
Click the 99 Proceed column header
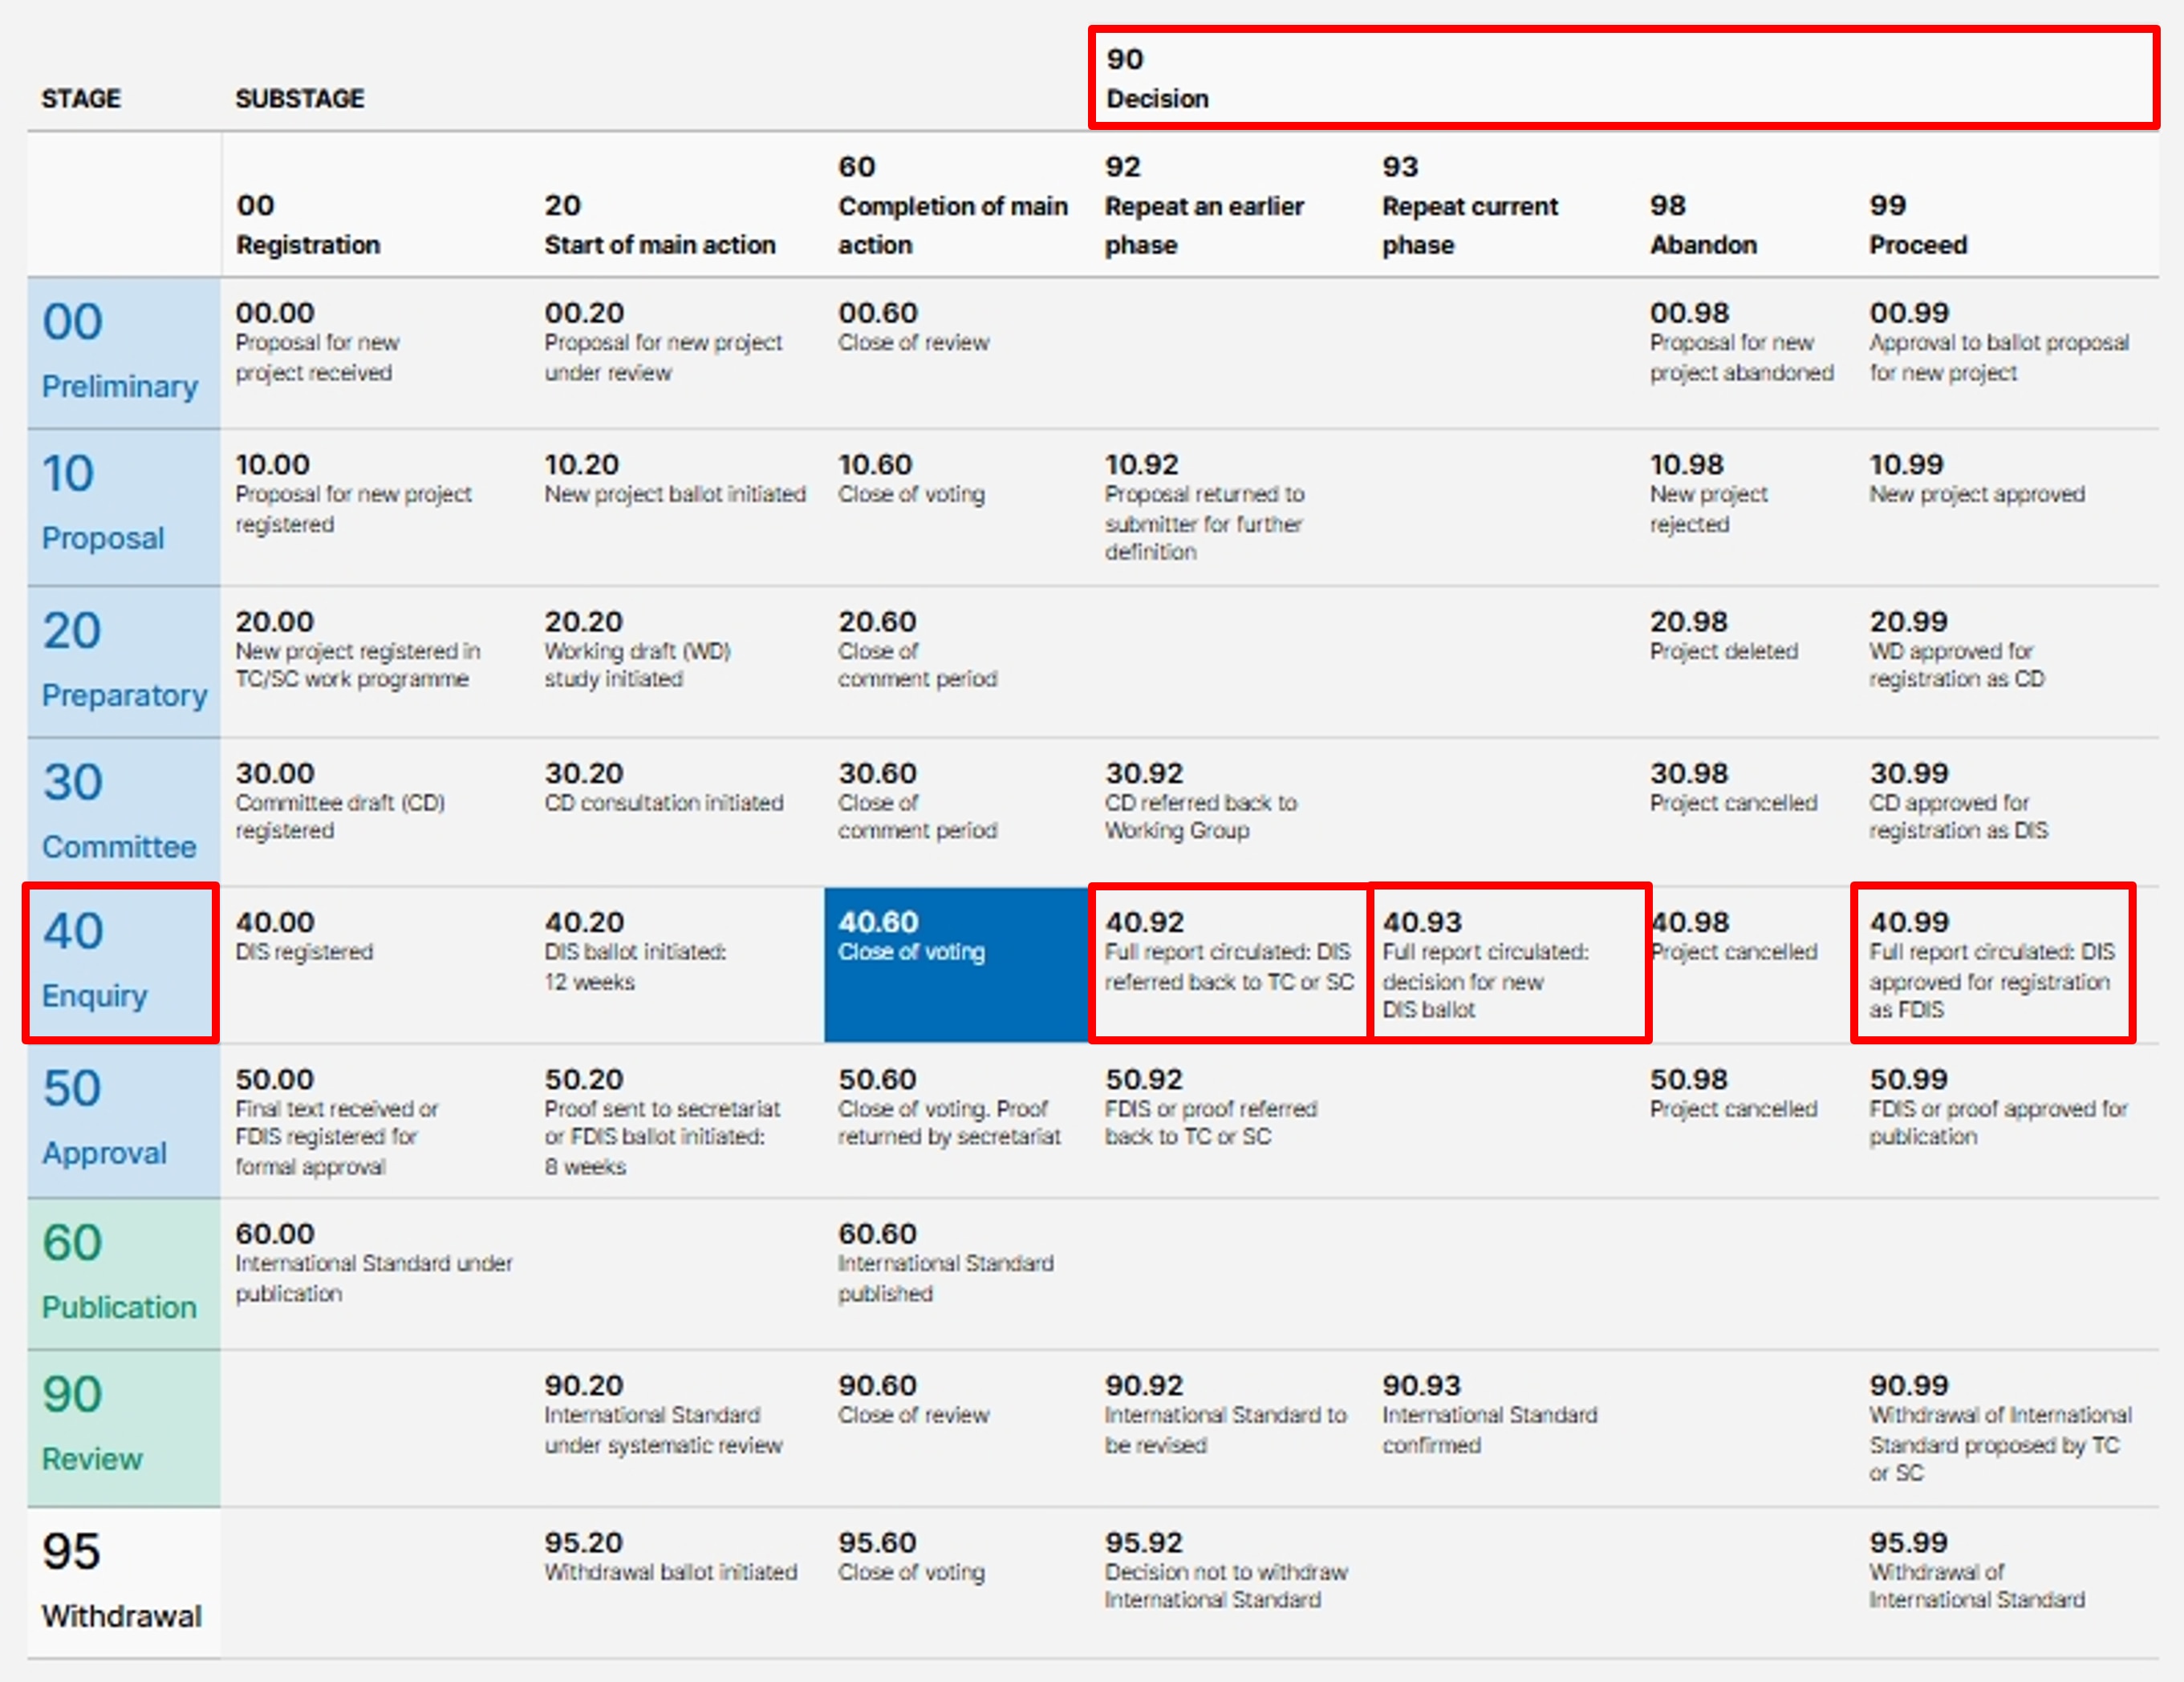1917,225
